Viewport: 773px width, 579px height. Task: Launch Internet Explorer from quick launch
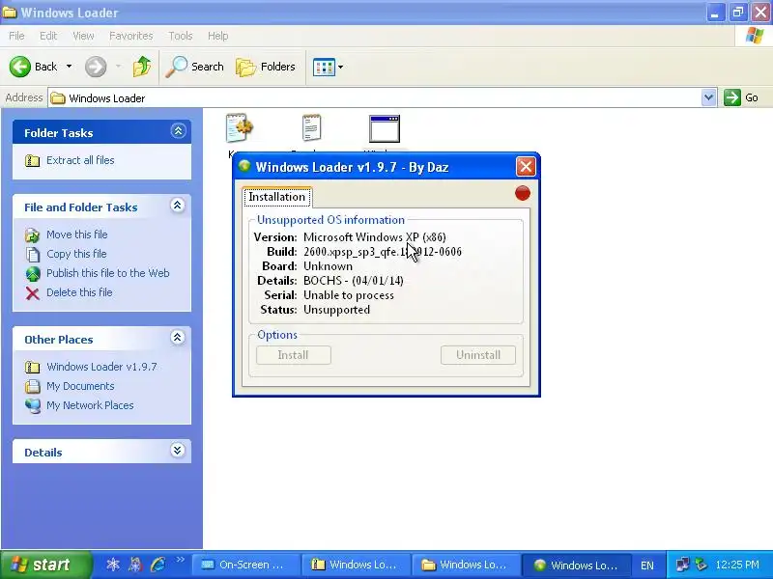[158, 565]
